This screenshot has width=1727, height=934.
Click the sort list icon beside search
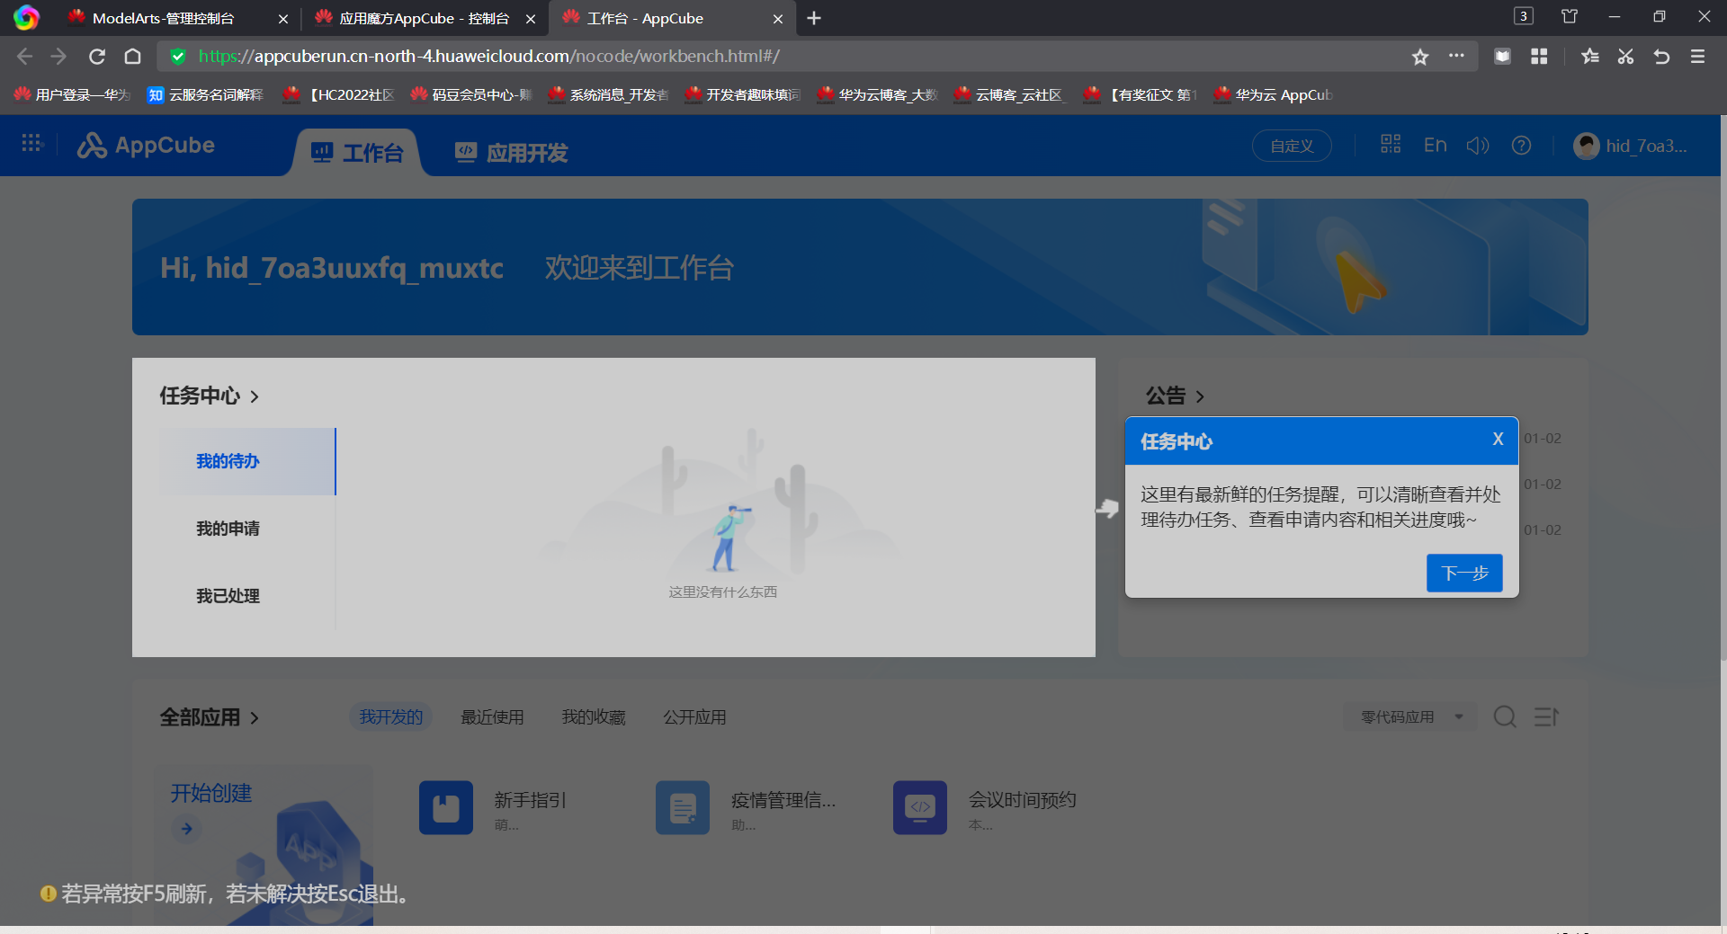tap(1546, 716)
